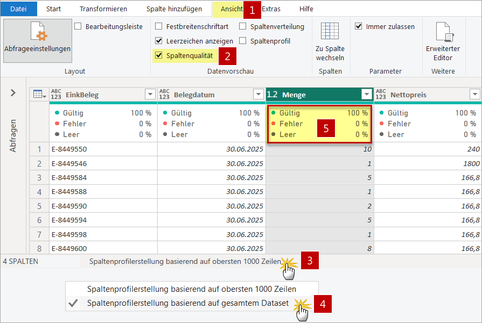Open the Menge column filter dropdown
This screenshot has width=482, height=323.
coord(367,95)
